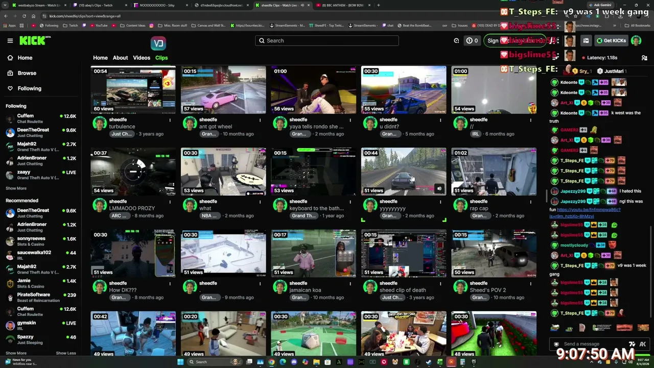Open the Following heart icon in sidebar
The height and width of the screenshot is (368, 654).
[x=10, y=88]
